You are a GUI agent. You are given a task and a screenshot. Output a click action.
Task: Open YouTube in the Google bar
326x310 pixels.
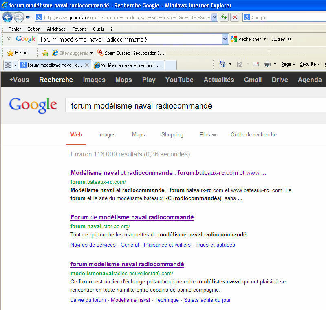[x=179, y=80]
